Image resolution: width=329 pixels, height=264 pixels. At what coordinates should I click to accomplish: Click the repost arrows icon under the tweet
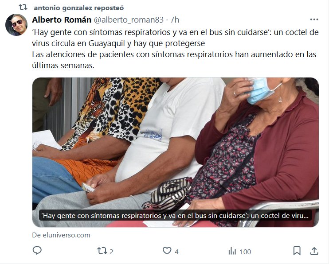102,251
